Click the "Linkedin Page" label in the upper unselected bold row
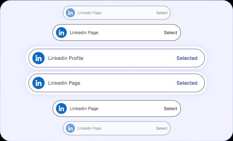 (x=84, y=33)
